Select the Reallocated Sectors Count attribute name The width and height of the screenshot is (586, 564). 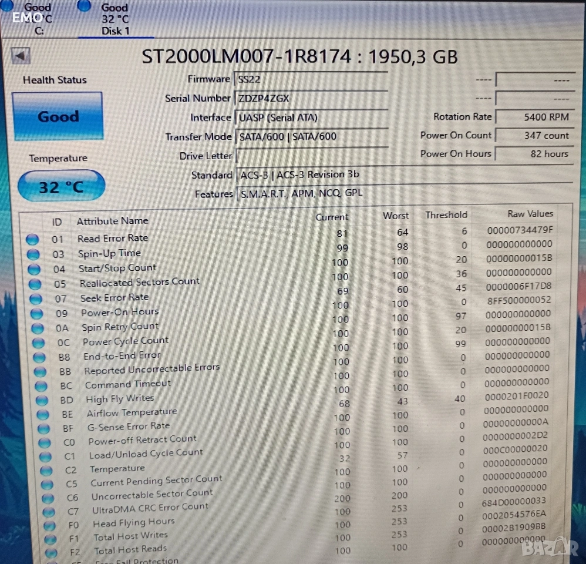point(139,283)
